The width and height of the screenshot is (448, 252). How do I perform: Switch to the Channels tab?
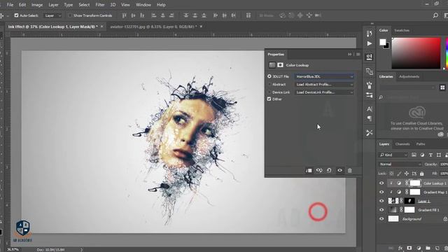coord(402,144)
